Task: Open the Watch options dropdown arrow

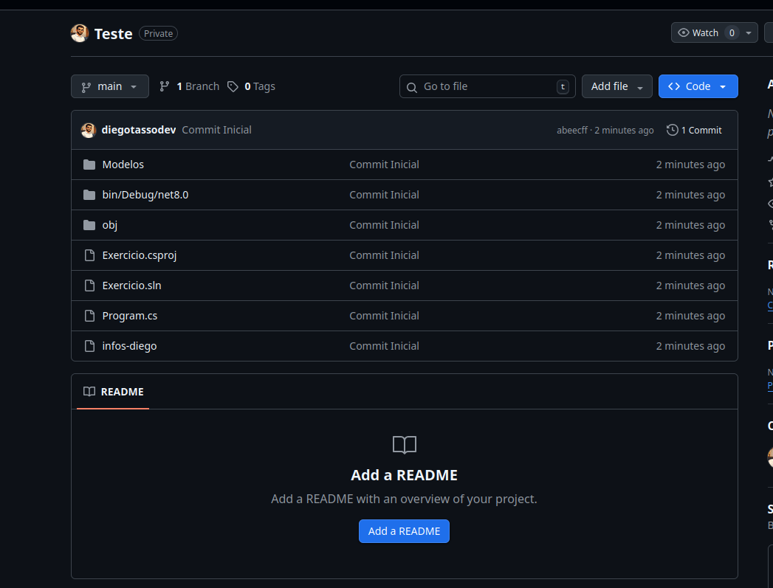Action: (x=749, y=32)
